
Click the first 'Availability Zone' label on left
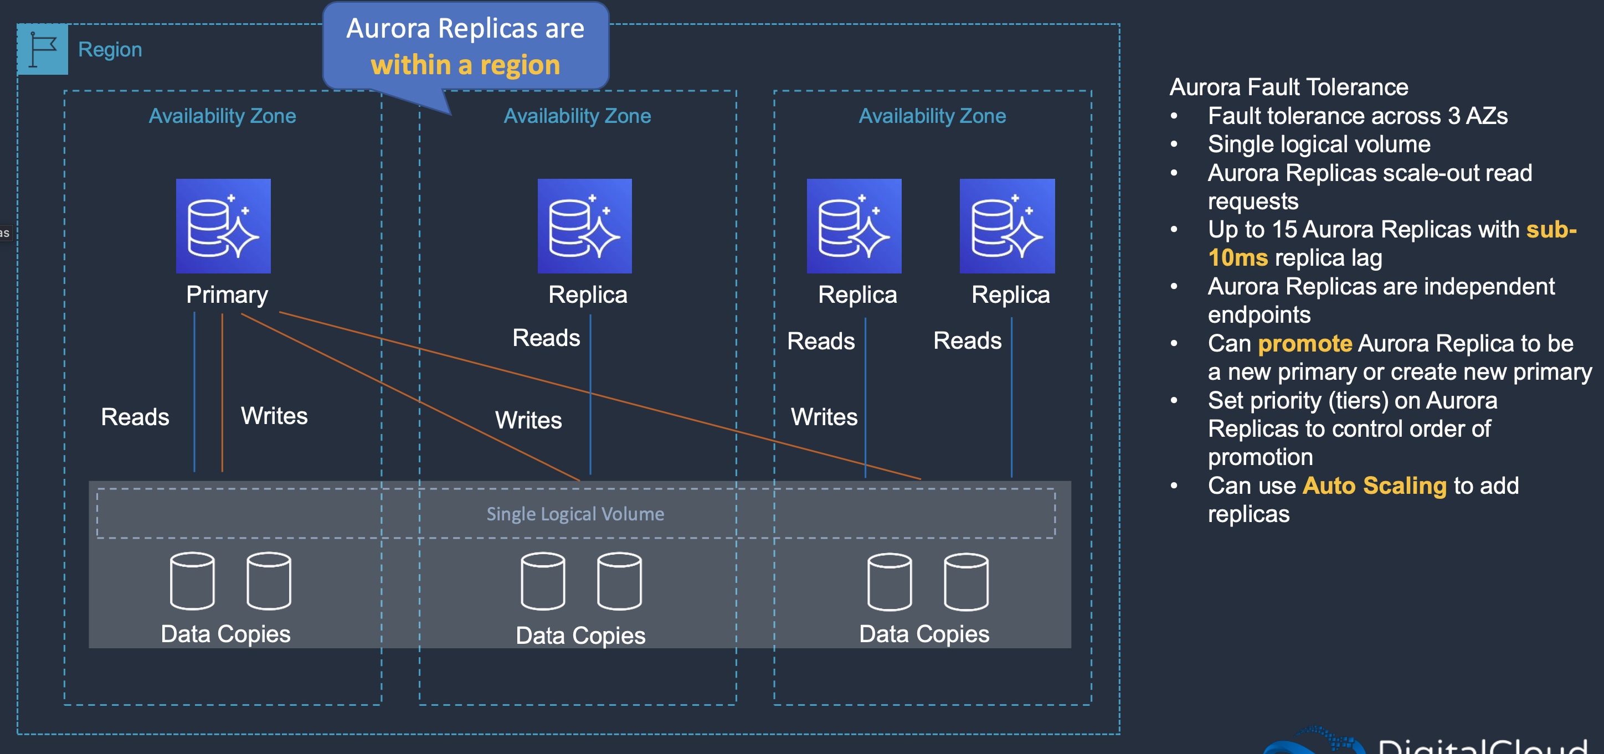[x=222, y=116]
